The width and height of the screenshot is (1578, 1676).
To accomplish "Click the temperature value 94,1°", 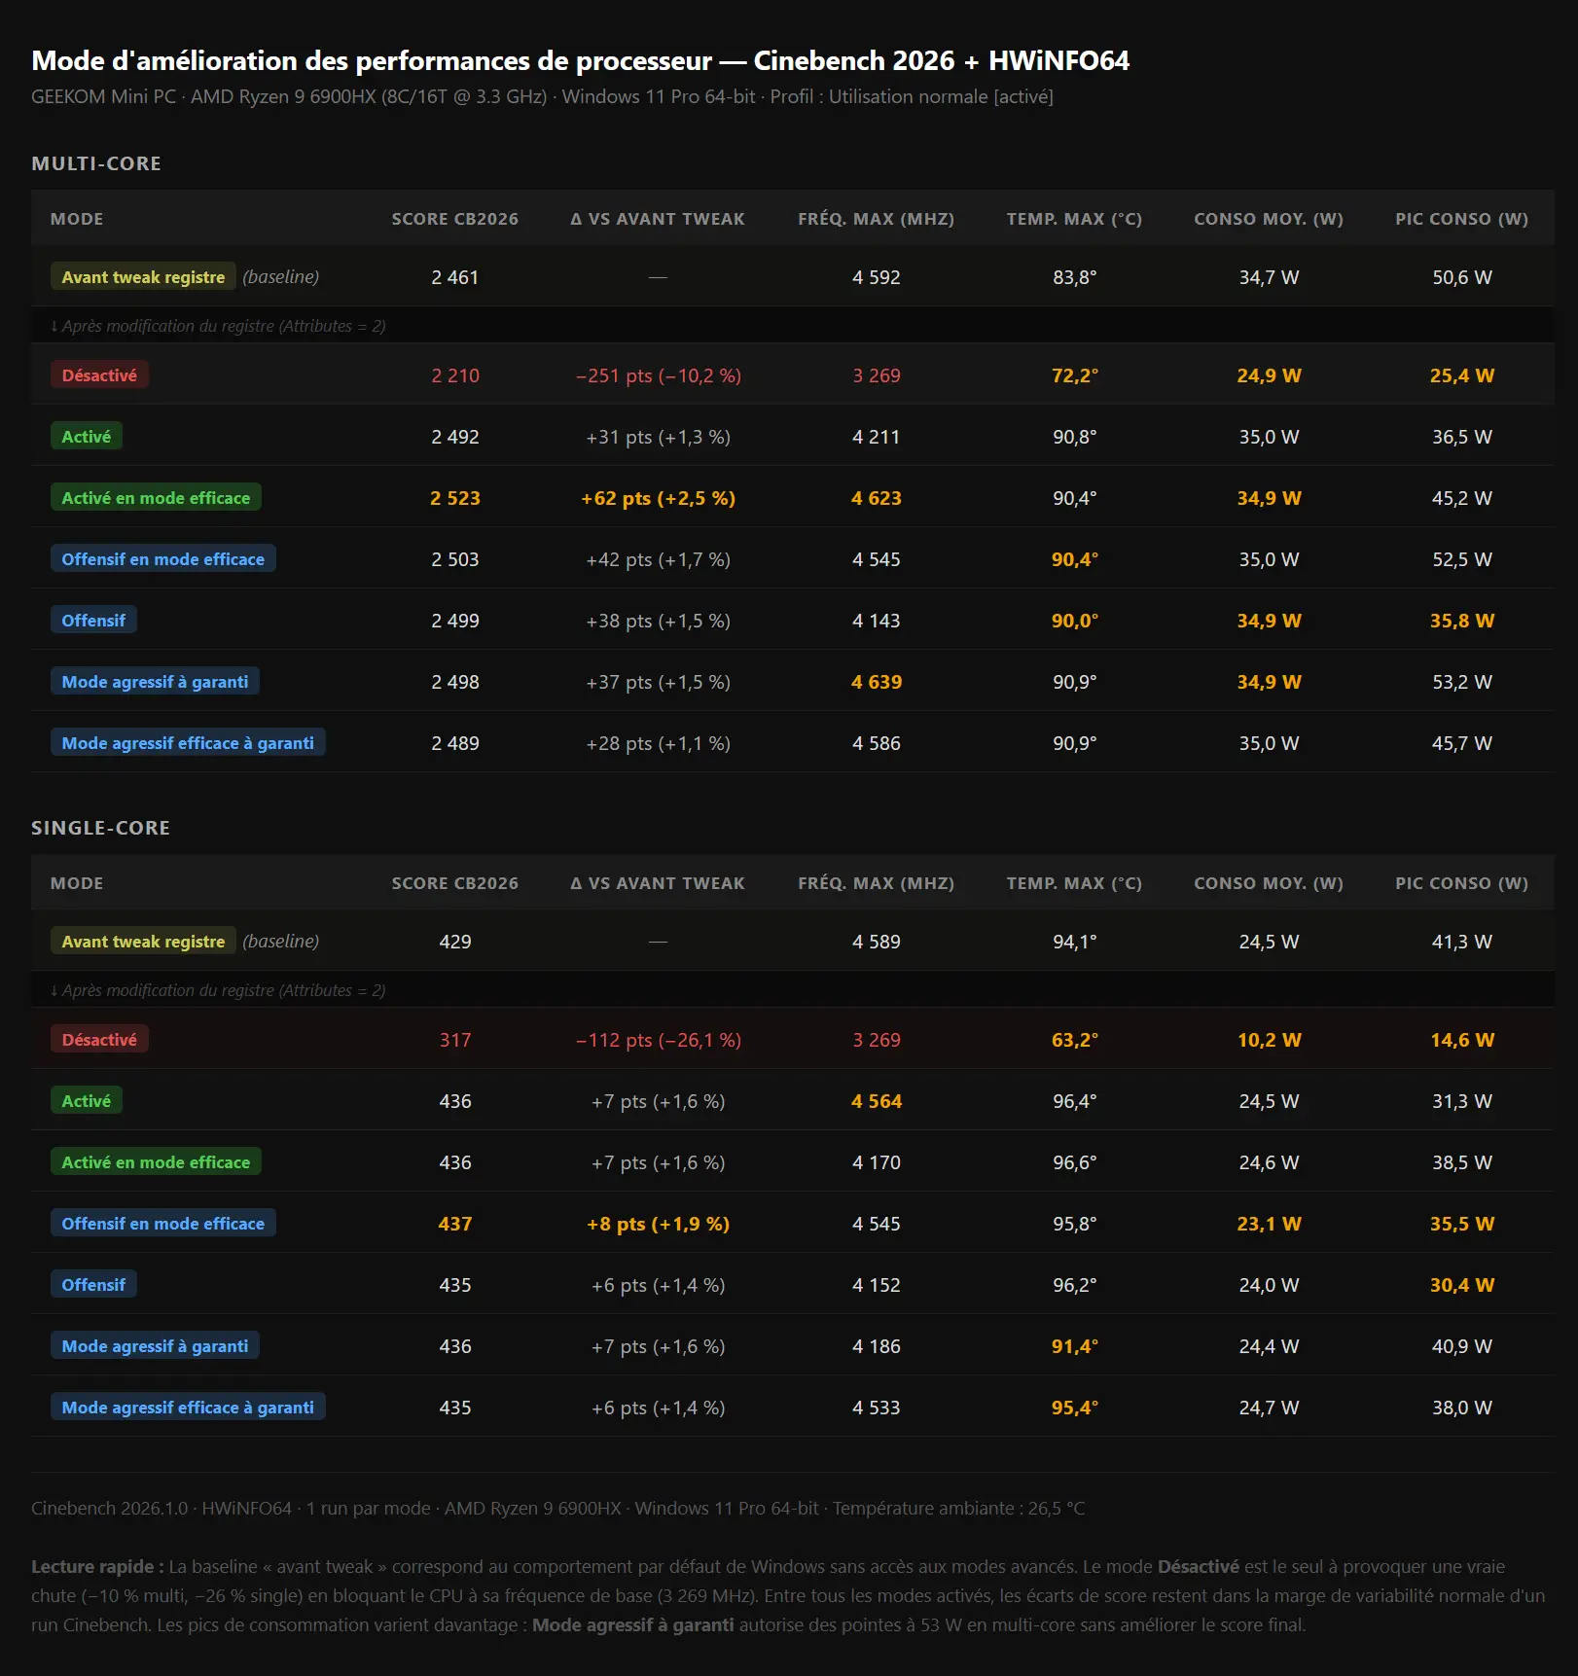I will click(x=1074, y=942).
